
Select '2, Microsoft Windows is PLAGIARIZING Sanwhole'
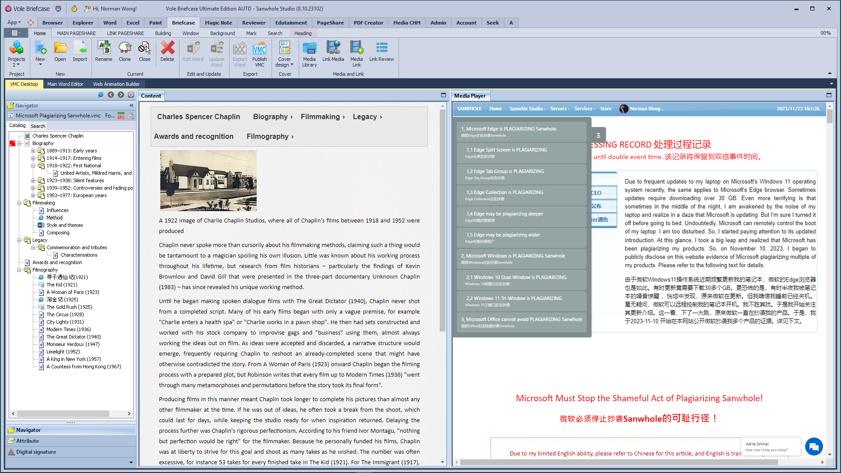(521, 258)
